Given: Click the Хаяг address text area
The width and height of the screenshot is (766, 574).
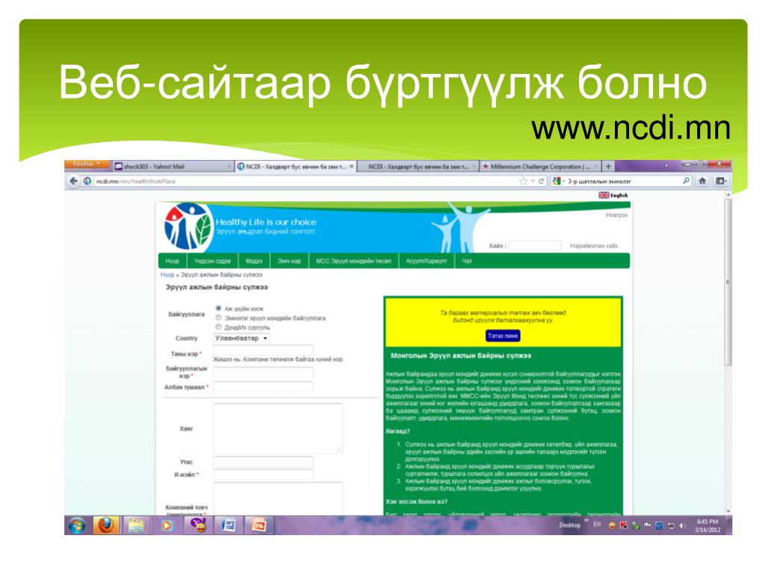Looking at the screenshot, I should [278, 428].
